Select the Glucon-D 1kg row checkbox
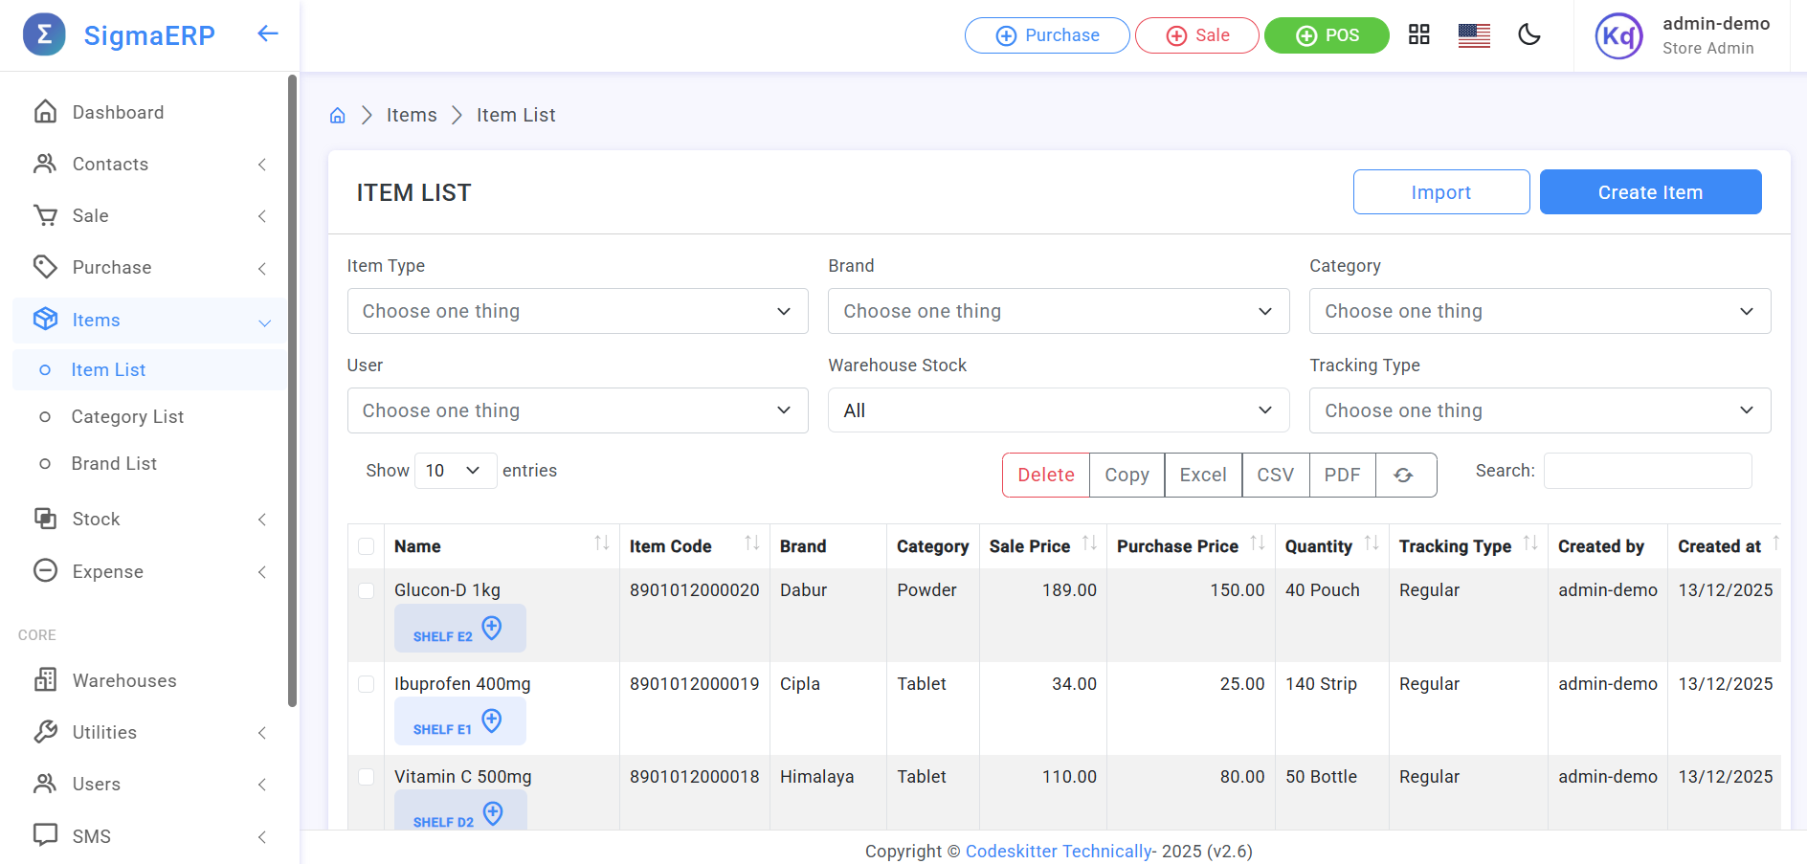The image size is (1807, 864). pyautogui.click(x=367, y=590)
